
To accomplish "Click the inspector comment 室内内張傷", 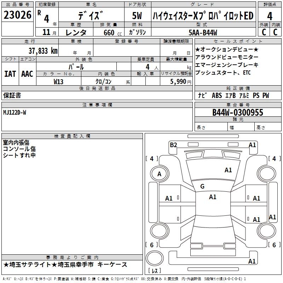I will coord(16,143).
